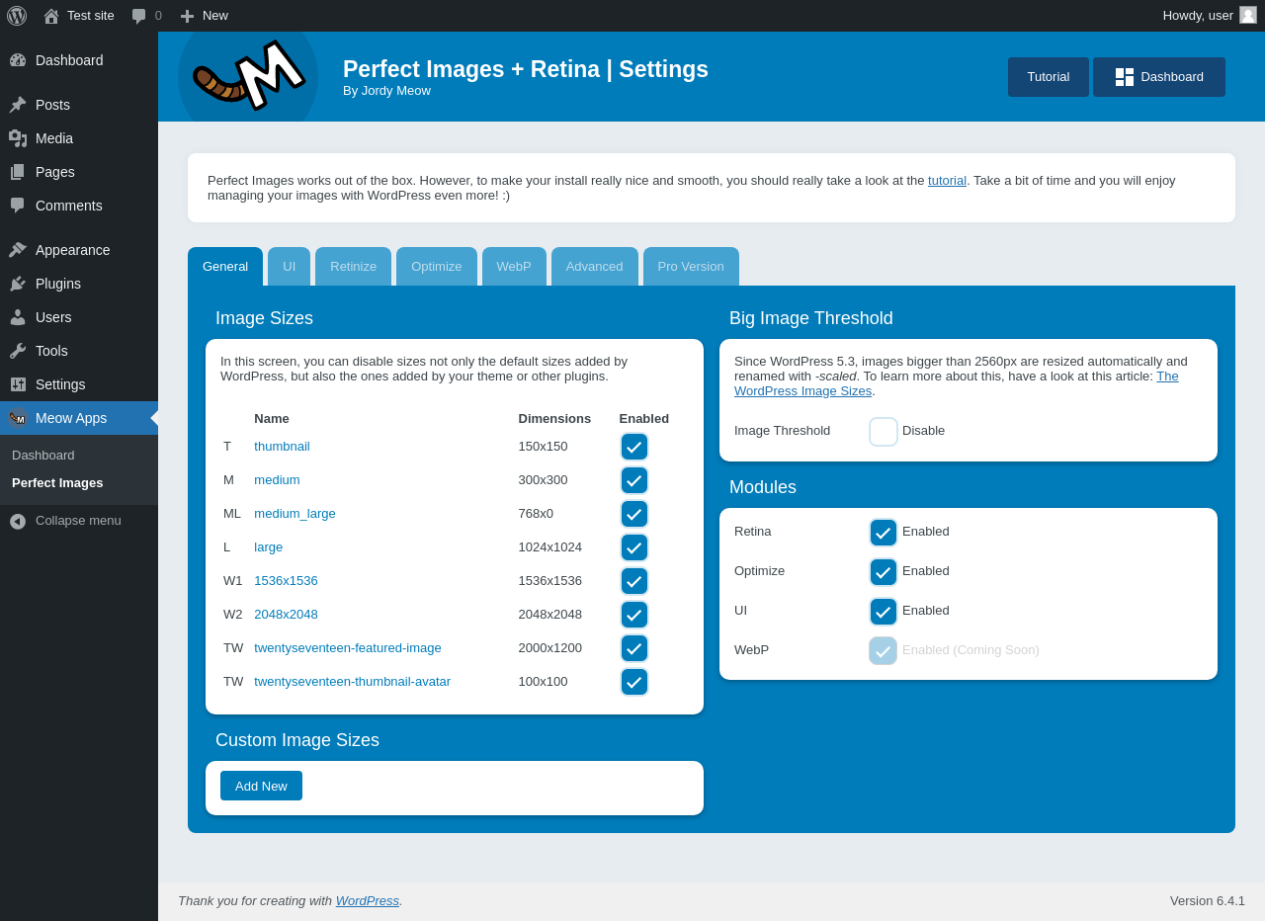This screenshot has width=1265, height=921.
Task: Click Howdy, user account text
Action: tap(1198, 16)
